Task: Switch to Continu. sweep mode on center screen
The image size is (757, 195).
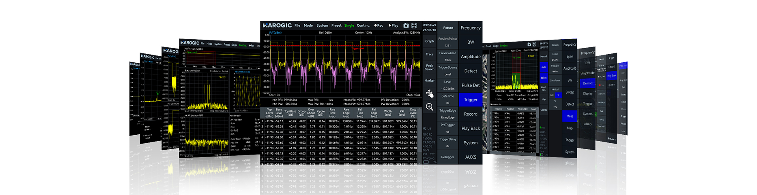Action: pyautogui.click(x=363, y=25)
